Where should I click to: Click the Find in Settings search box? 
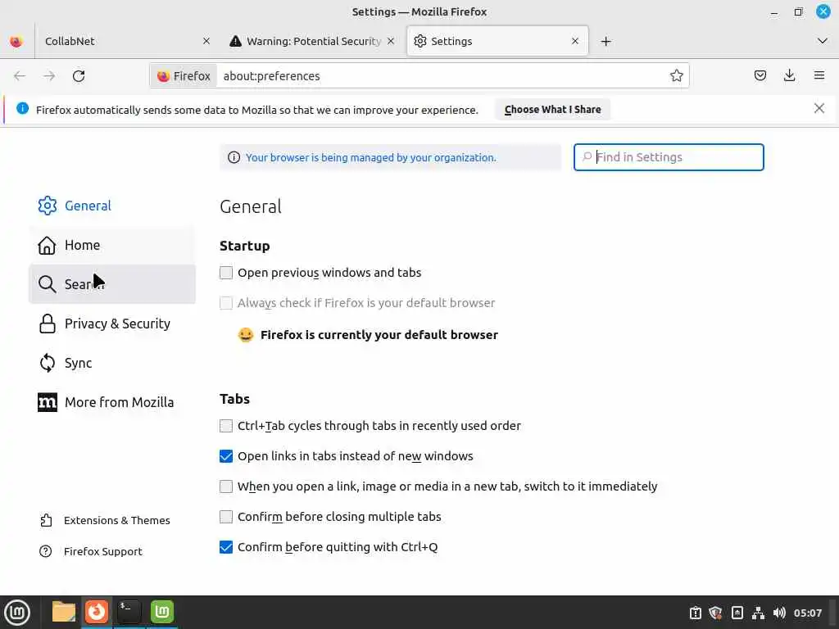tap(669, 157)
